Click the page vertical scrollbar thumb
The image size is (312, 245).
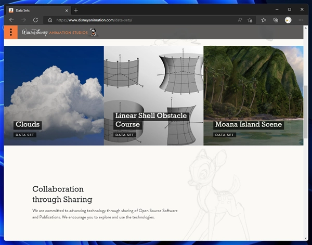click(x=306, y=112)
